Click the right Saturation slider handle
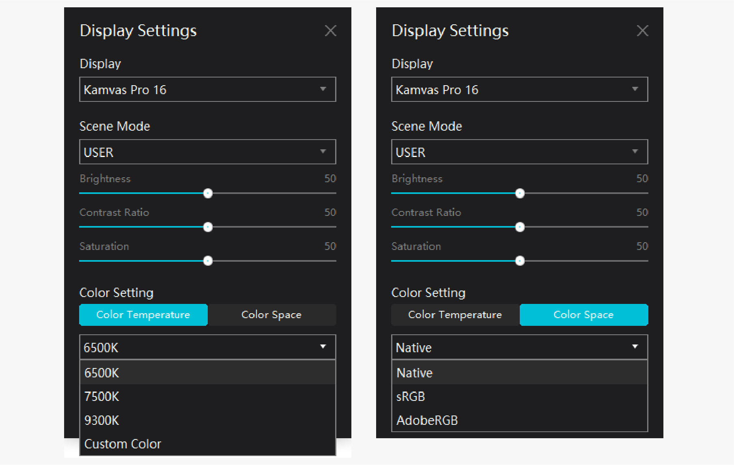The image size is (734, 465). (x=520, y=261)
